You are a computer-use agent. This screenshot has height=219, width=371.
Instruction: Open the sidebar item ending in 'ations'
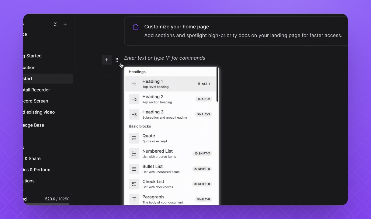(x=29, y=181)
